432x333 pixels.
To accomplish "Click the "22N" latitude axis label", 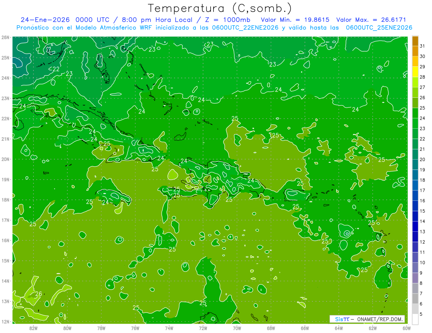I will coord(5,119).
